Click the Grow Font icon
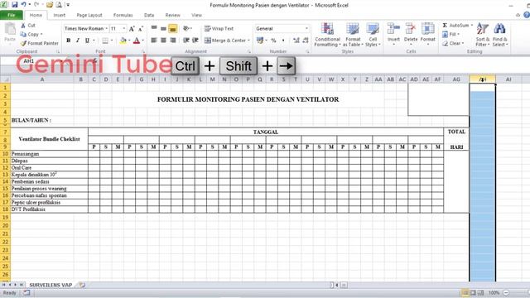 (132, 29)
